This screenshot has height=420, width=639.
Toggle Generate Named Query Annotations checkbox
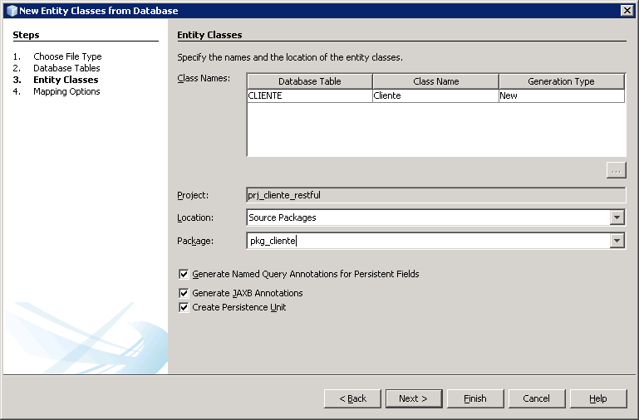tap(184, 274)
